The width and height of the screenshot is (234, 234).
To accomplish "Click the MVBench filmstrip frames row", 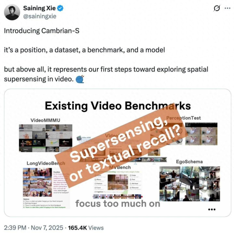I will point(117,196).
